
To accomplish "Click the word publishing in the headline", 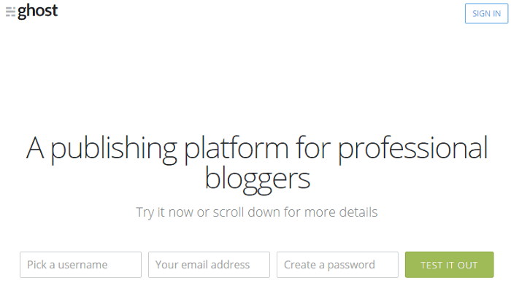I will (114, 150).
